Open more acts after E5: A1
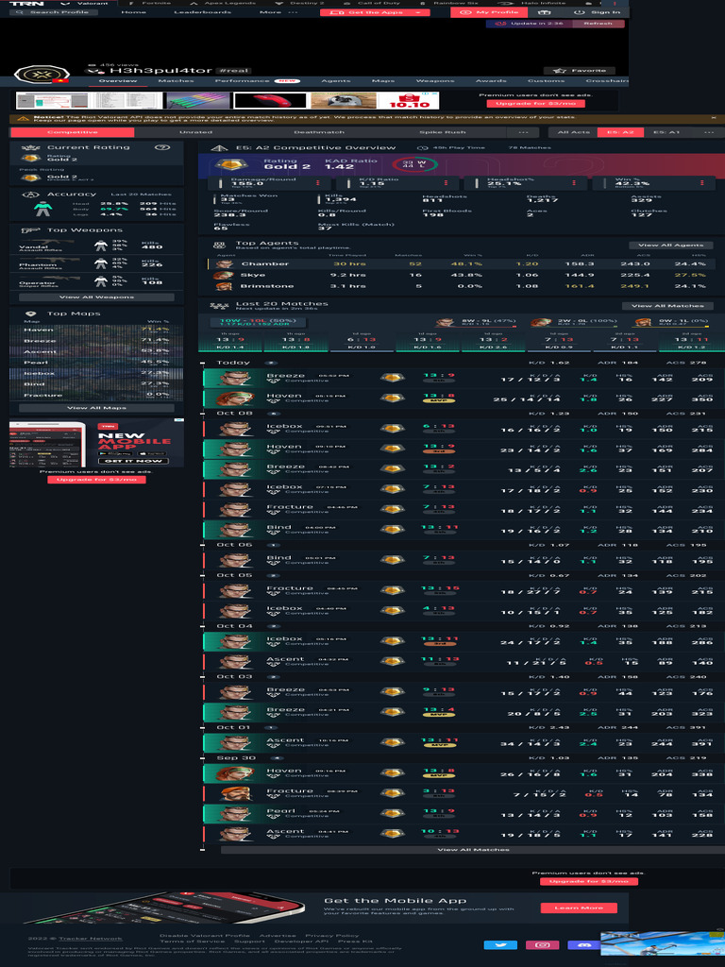Image resolution: width=725 pixels, height=967 pixels. 708,132
